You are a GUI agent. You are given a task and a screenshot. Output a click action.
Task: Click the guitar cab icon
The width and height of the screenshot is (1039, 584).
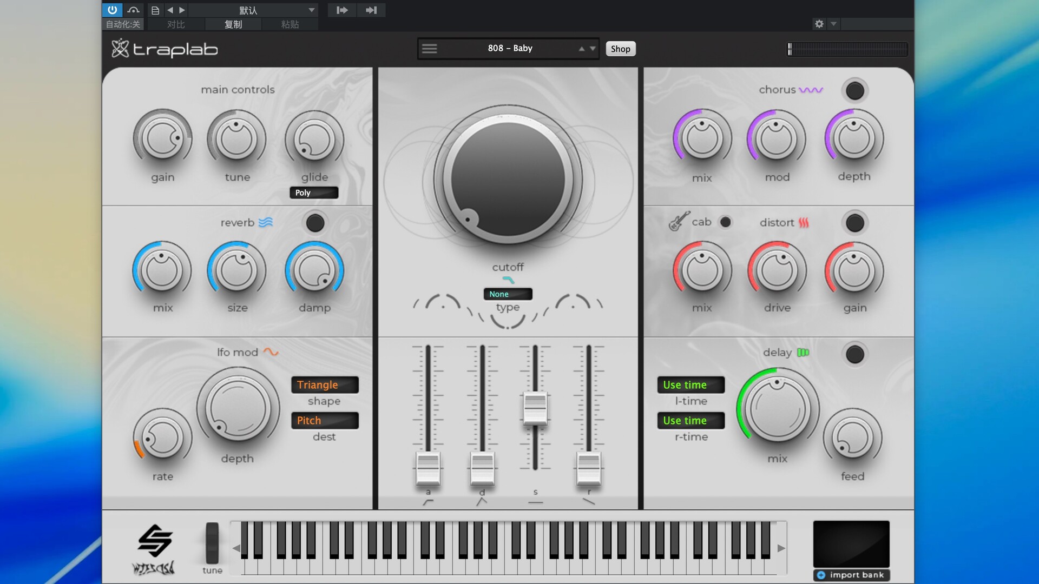(679, 222)
